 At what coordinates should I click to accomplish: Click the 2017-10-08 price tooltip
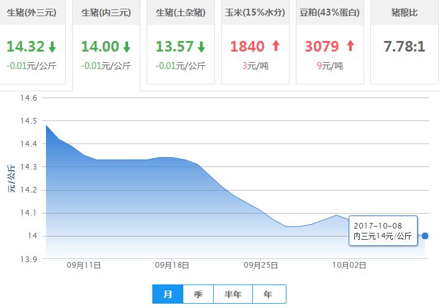383,230
